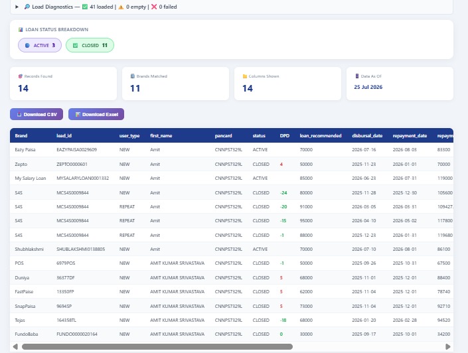
Task: Click the Brands Matched building icon
Action: pos(133,76)
